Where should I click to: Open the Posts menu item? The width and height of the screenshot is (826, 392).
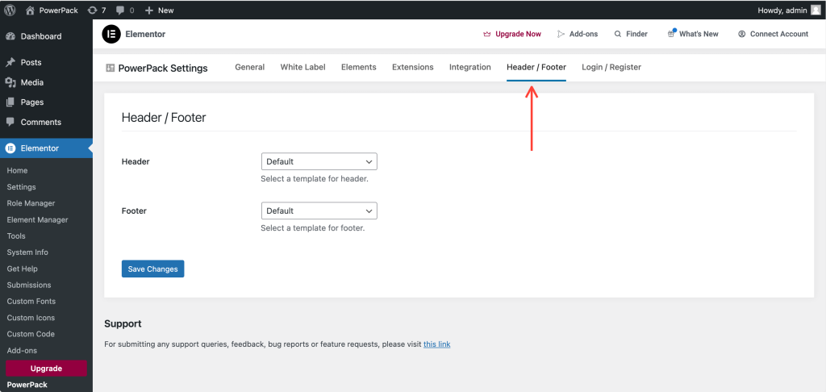(x=46, y=62)
